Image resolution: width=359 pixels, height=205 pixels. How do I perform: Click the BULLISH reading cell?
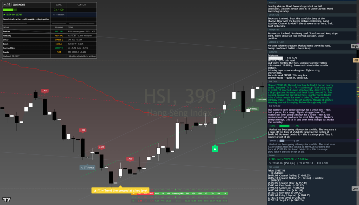point(59,31)
